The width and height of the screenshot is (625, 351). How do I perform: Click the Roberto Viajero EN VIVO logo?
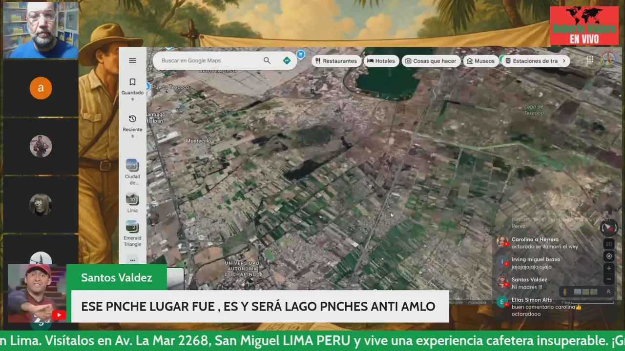coord(584,26)
